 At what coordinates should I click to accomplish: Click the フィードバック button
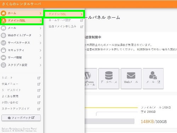21,118
